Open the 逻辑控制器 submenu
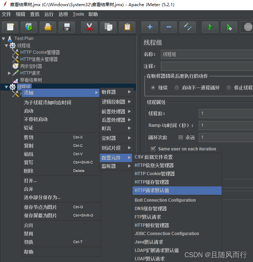Image resolution: width=253 pixels, height=262 pixels. [116, 102]
